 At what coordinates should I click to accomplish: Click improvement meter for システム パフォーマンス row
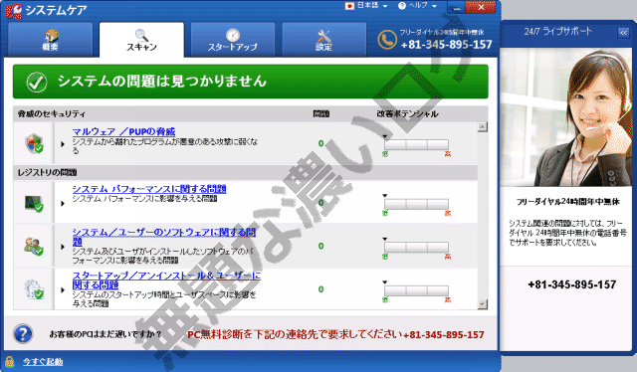416,204
